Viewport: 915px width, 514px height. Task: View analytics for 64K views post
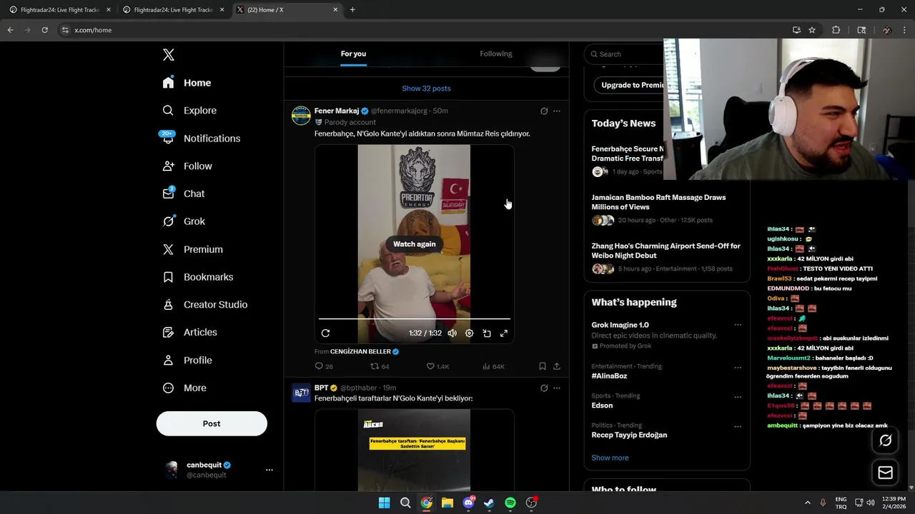[493, 366]
